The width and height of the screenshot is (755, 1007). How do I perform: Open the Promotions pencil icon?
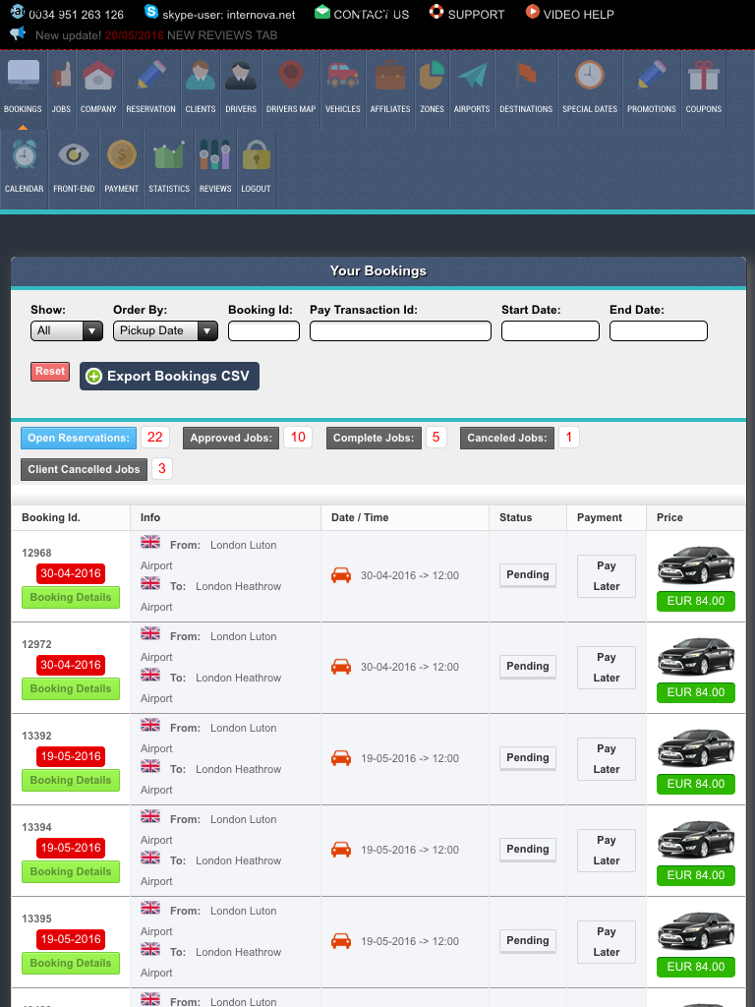[x=652, y=75]
